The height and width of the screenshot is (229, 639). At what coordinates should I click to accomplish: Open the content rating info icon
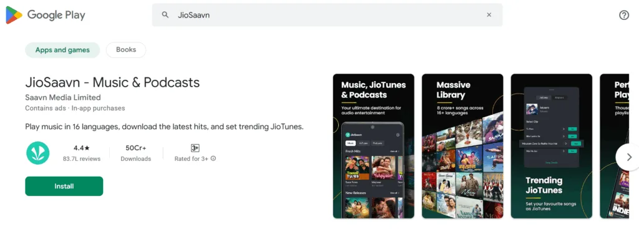(213, 158)
